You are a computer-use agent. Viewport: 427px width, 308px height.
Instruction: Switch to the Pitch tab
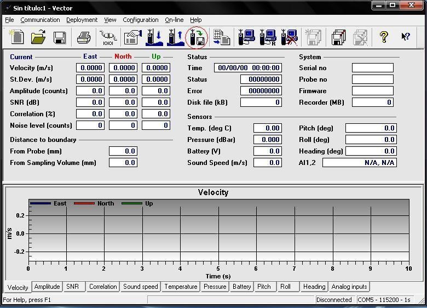point(264,287)
